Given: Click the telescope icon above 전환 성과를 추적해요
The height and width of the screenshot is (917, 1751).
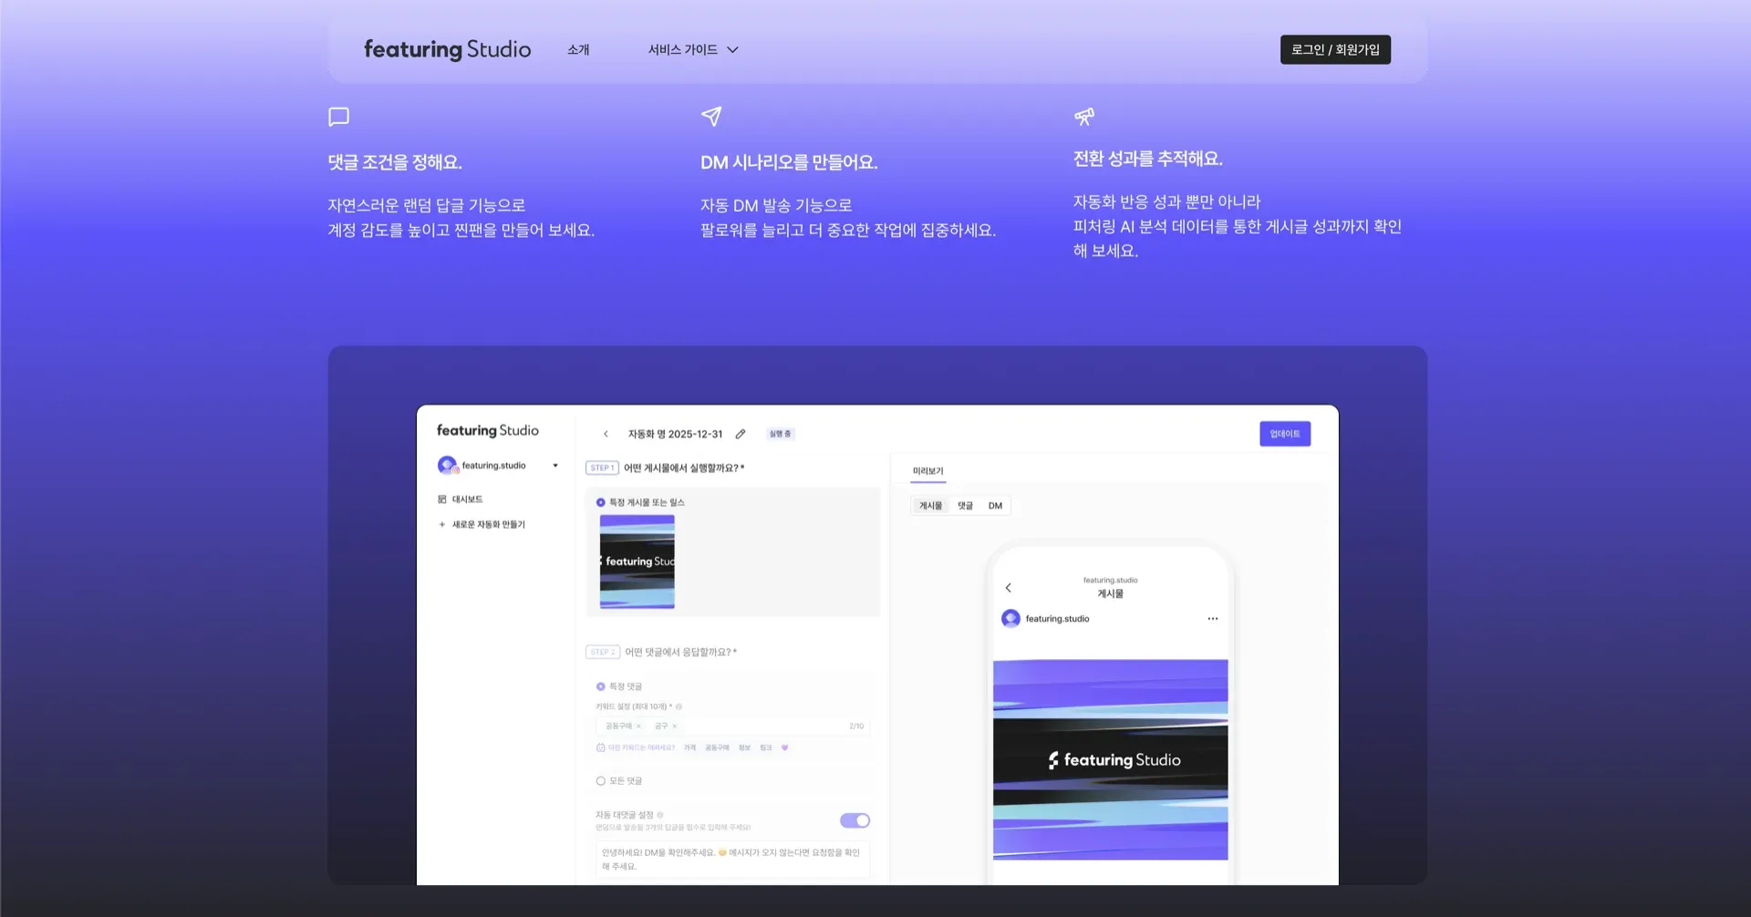Looking at the screenshot, I should tap(1083, 117).
